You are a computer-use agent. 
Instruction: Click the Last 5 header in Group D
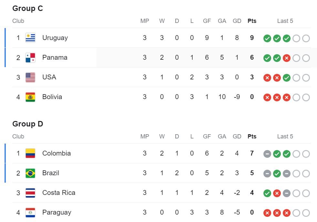285,136
